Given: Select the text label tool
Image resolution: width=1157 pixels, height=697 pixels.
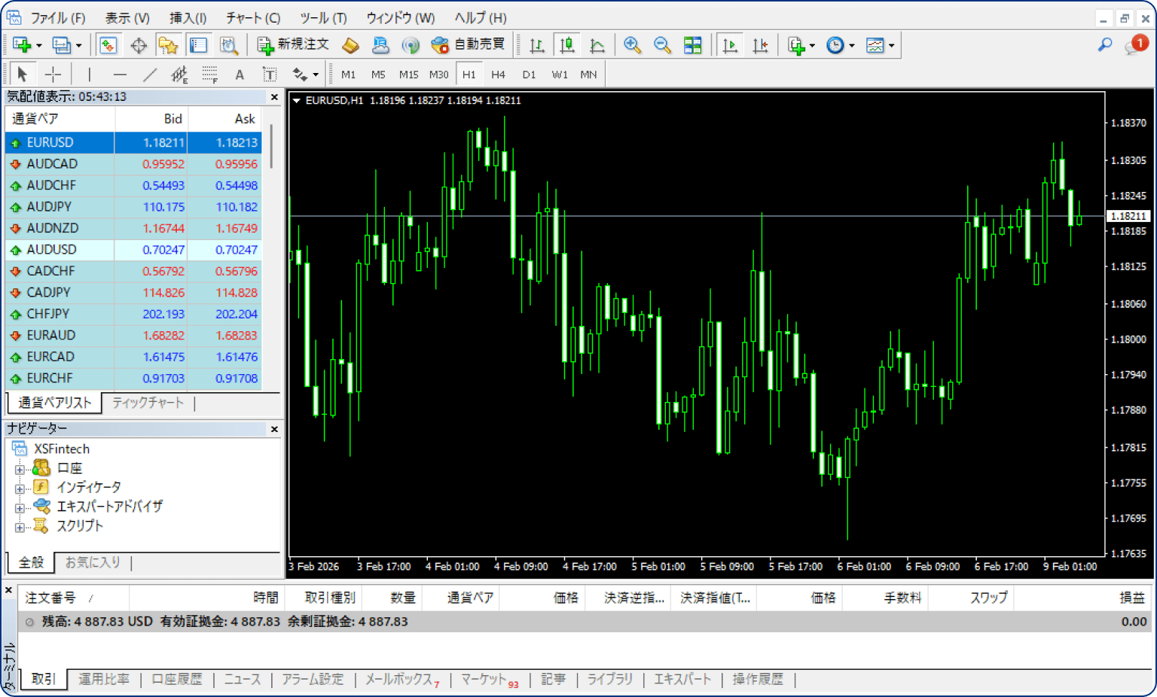Looking at the screenshot, I should point(270,75).
